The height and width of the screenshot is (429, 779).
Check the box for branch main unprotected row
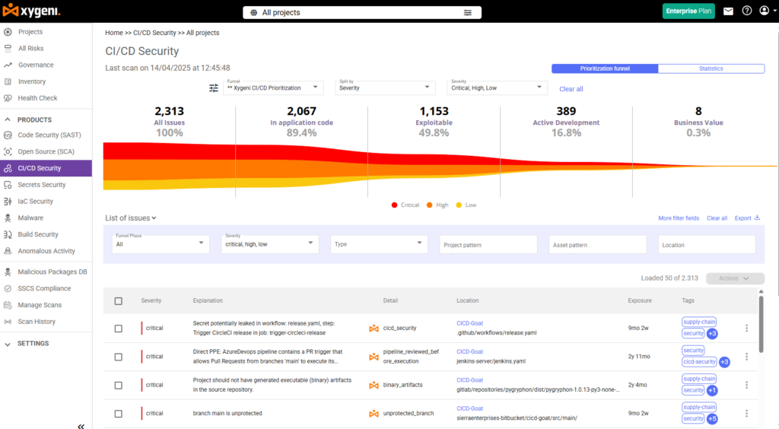tap(118, 413)
